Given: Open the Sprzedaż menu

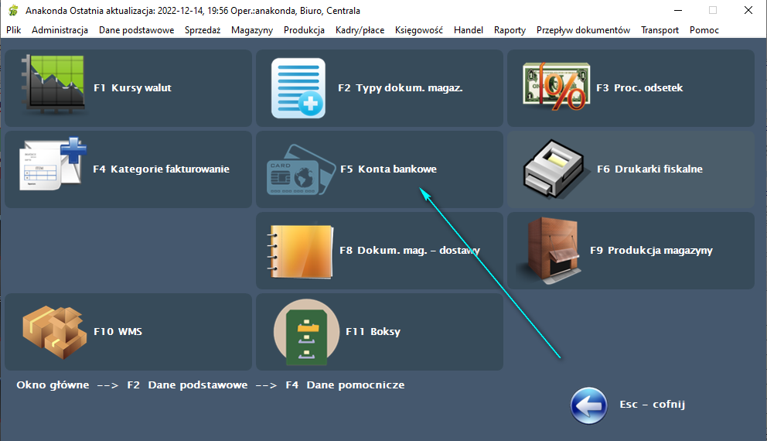Looking at the screenshot, I should click(x=203, y=30).
